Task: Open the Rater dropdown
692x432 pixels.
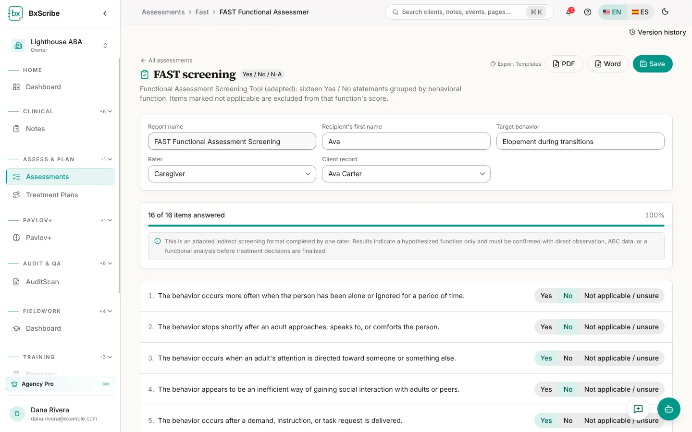Action: (232, 174)
